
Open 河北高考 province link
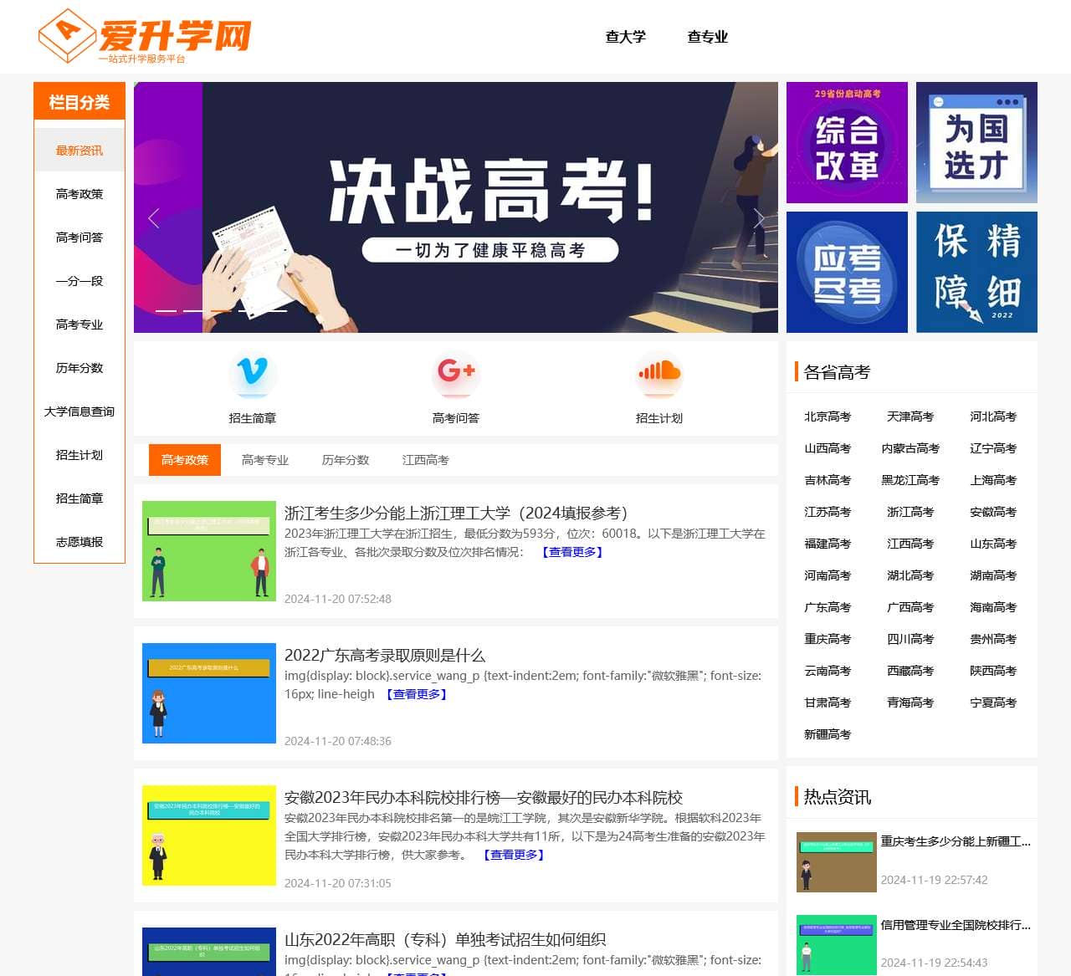(x=993, y=416)
